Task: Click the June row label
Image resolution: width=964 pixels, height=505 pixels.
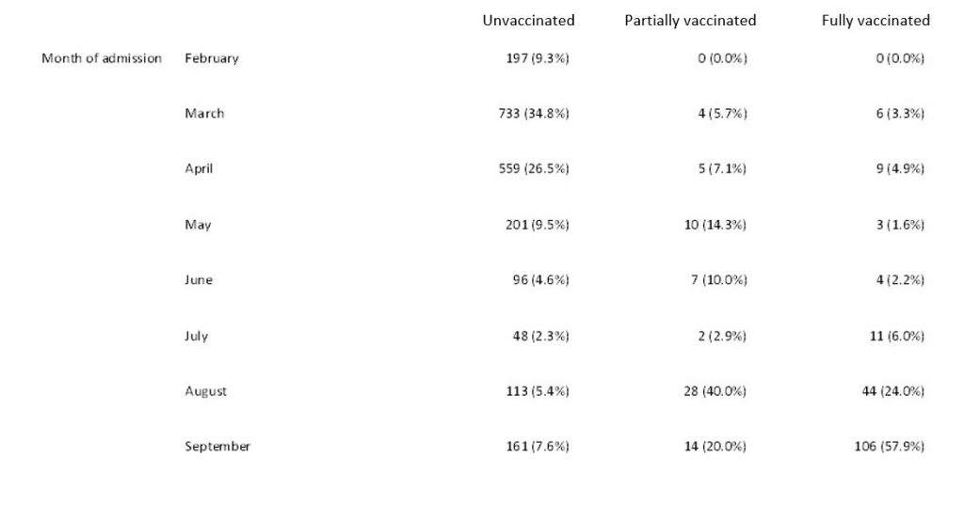Action: pyautogui.click(x=199, y=280)
